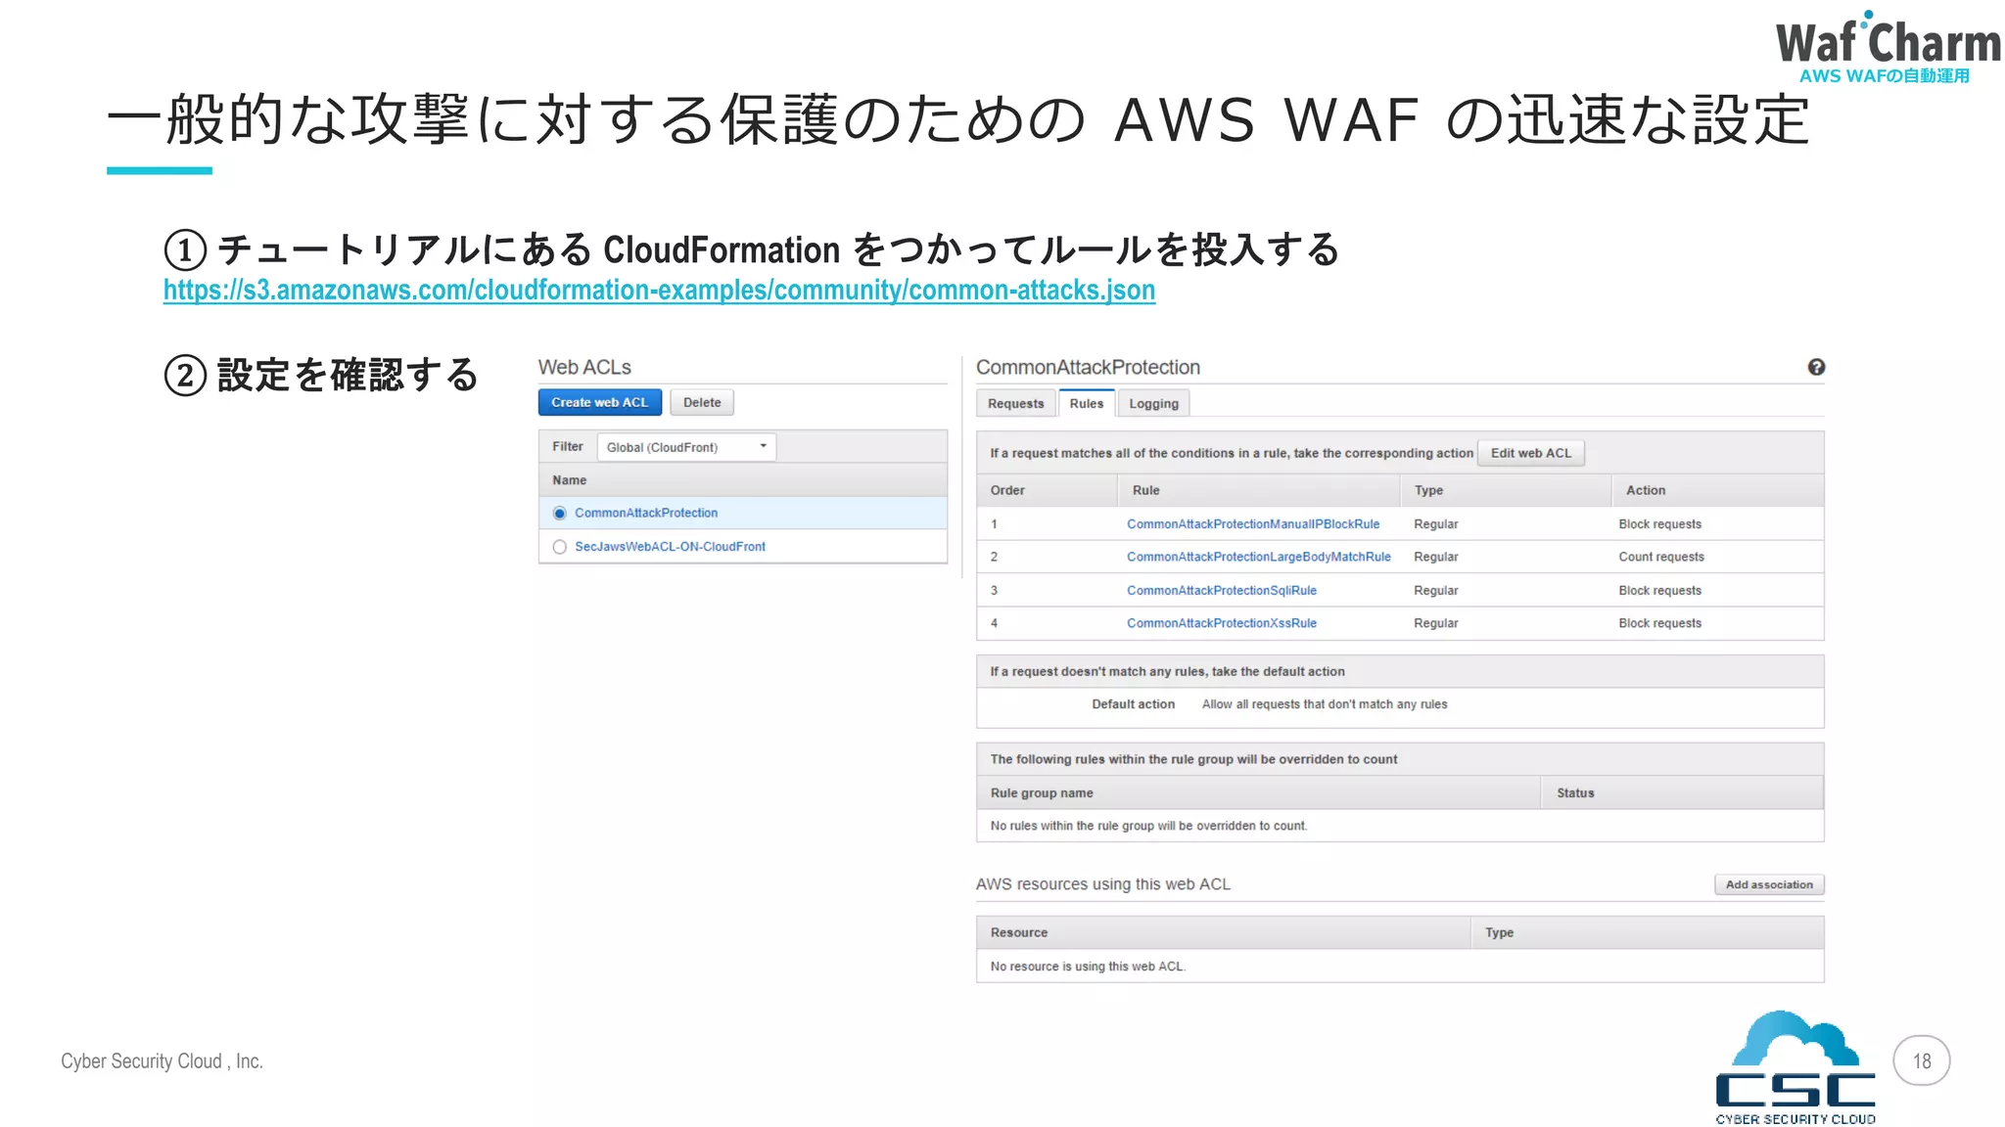Click the Delete button
The height and width of the screenshot is (1127, 2005).
click(x=702, y=402)
